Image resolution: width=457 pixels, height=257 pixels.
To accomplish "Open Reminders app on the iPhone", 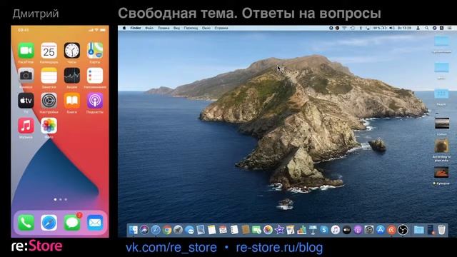I will tap(95, 76).
